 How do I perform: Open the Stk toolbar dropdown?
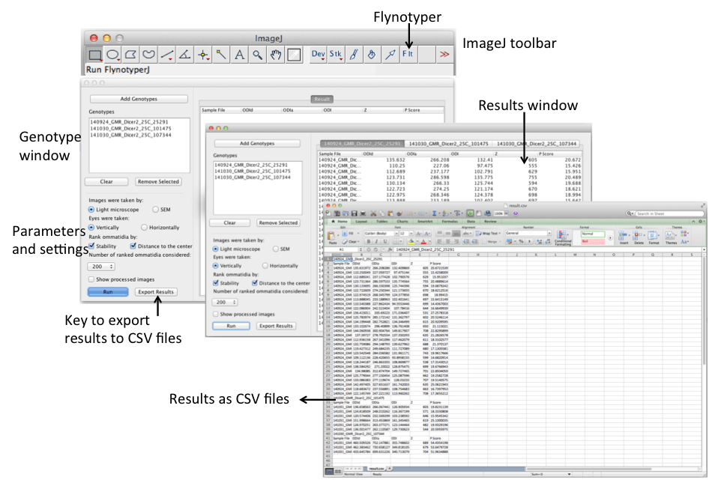[x=334, y=54]
